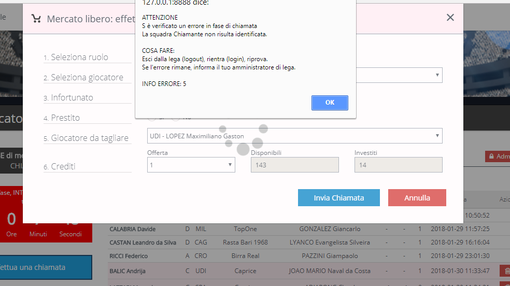Cancel with the Annulla button

tap(417, 198)
